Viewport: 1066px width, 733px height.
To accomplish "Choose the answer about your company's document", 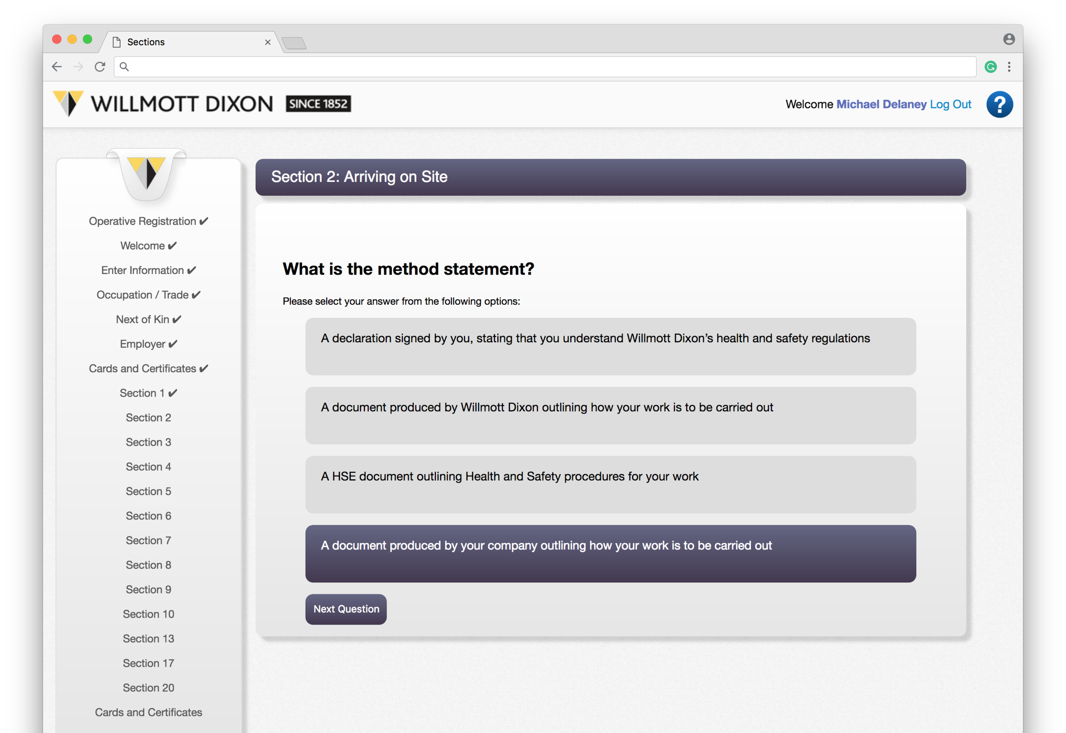I will (x=610, y=554).
